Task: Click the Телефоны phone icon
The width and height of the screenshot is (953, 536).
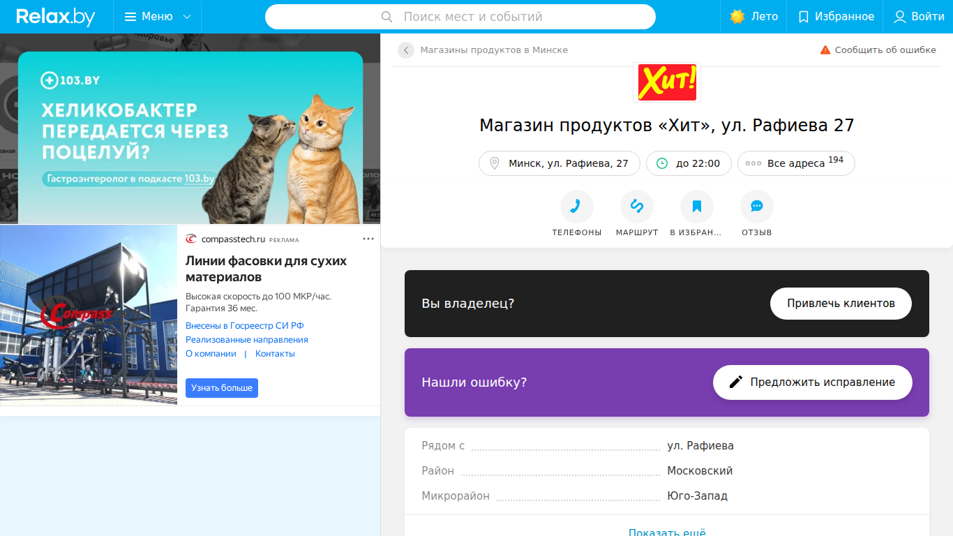Action: point(577,207)
